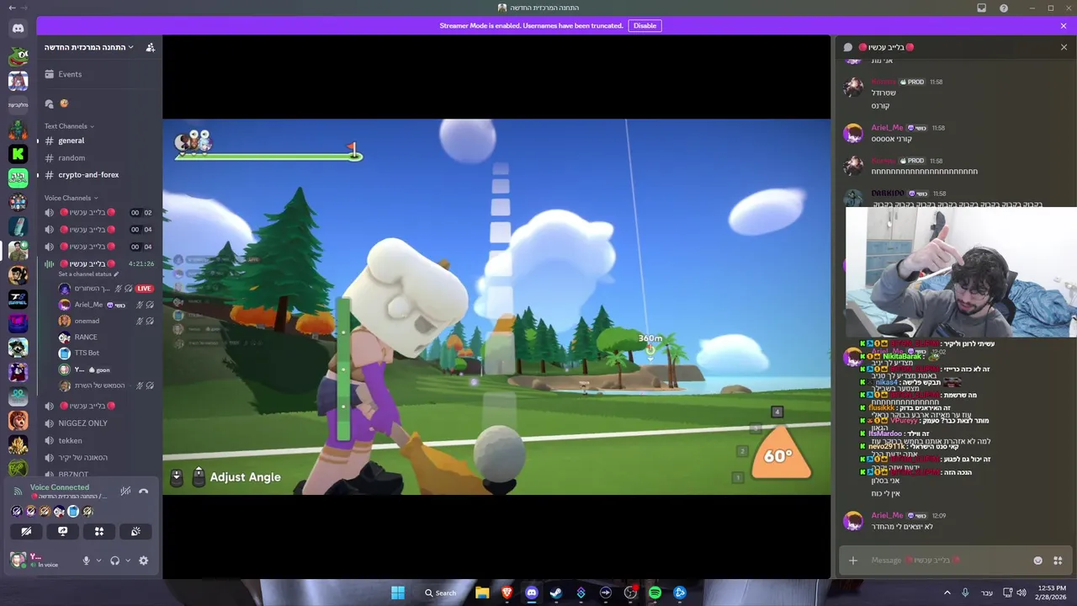Screen dimensions: 1077x606
Task: Open Brave browser from taskbar
Action: 507,593
